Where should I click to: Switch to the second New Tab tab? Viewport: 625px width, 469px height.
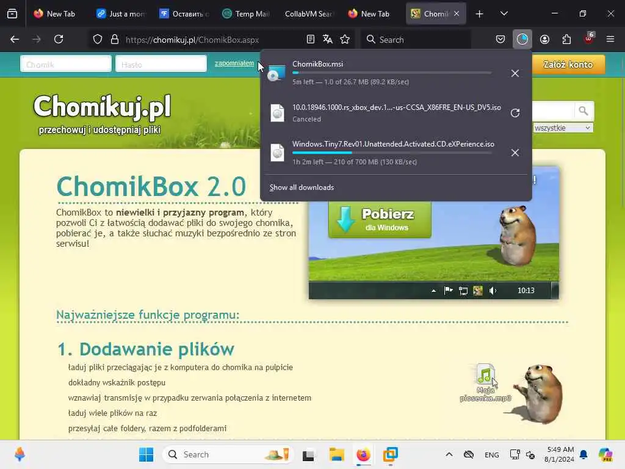tap(369, 14)
